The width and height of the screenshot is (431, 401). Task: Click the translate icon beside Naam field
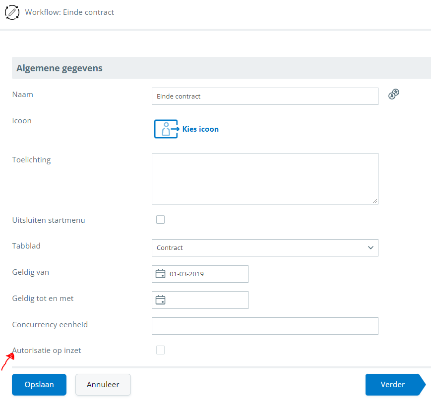point(394,94)
